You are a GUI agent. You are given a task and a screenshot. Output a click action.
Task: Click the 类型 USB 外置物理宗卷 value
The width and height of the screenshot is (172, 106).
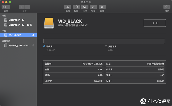pyautogui.click(x=156, y=64)
